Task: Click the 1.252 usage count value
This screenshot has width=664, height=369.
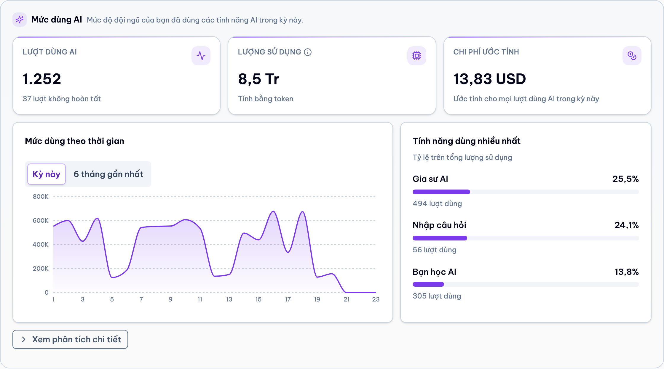Action: tap(42, 79)
